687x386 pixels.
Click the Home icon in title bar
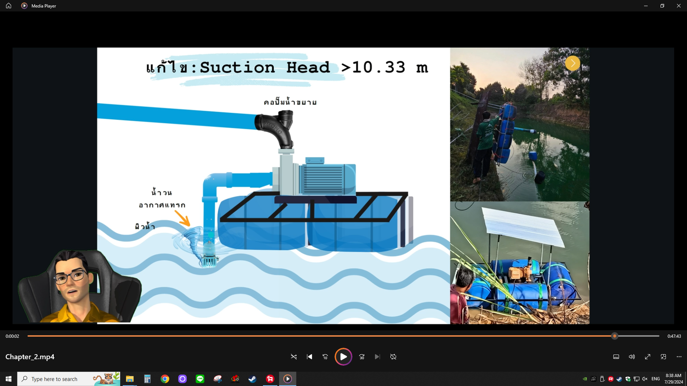coord(8,6)
